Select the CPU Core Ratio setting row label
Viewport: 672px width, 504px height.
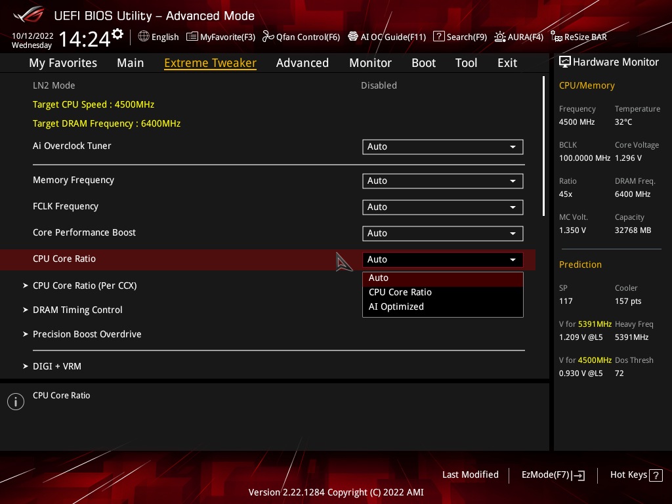point(64,259)
